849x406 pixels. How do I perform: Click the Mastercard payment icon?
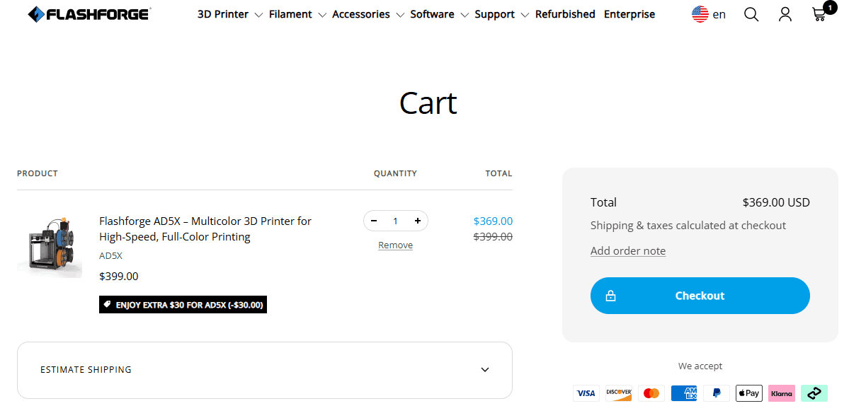click(651, 393)
